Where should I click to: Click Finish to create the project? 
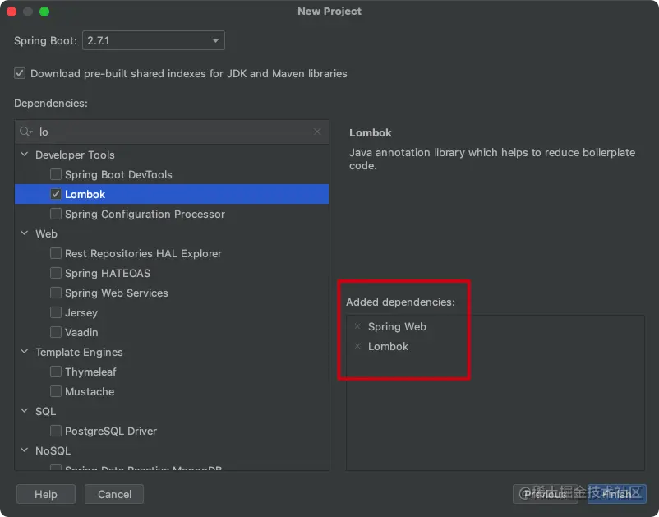(616, 494)
